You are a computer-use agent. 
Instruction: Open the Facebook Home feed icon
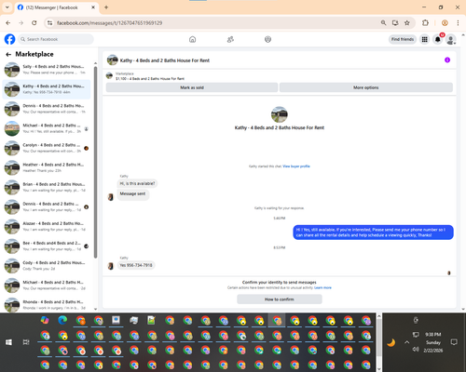point(192,39)
